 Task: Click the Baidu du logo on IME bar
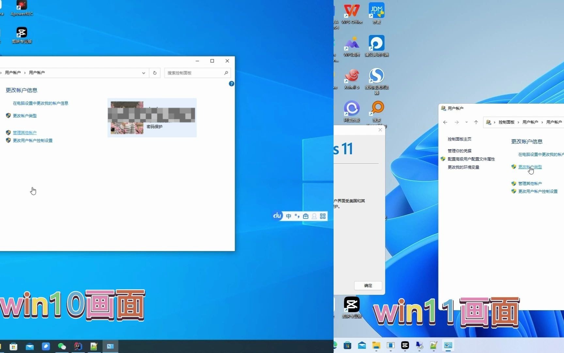tap(277, 215)
